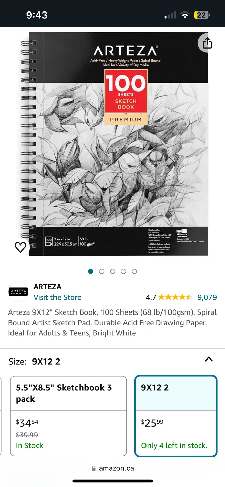Open the 9,079 customer reviews
Screen dimensions: 225x487
[207, 297]
